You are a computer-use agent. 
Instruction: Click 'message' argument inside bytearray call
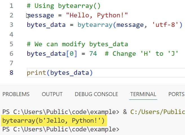(130, 25)
